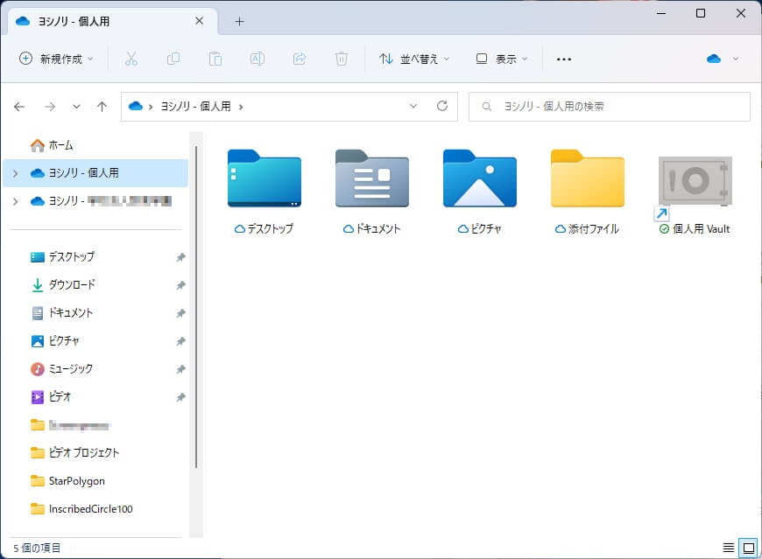The image size is (762, 559).
Task: Open ピクチャ in sidebar
Action: (54, 341)
